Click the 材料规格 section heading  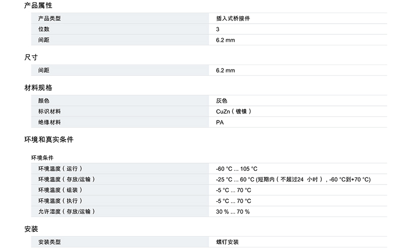[x=38, y=88]
